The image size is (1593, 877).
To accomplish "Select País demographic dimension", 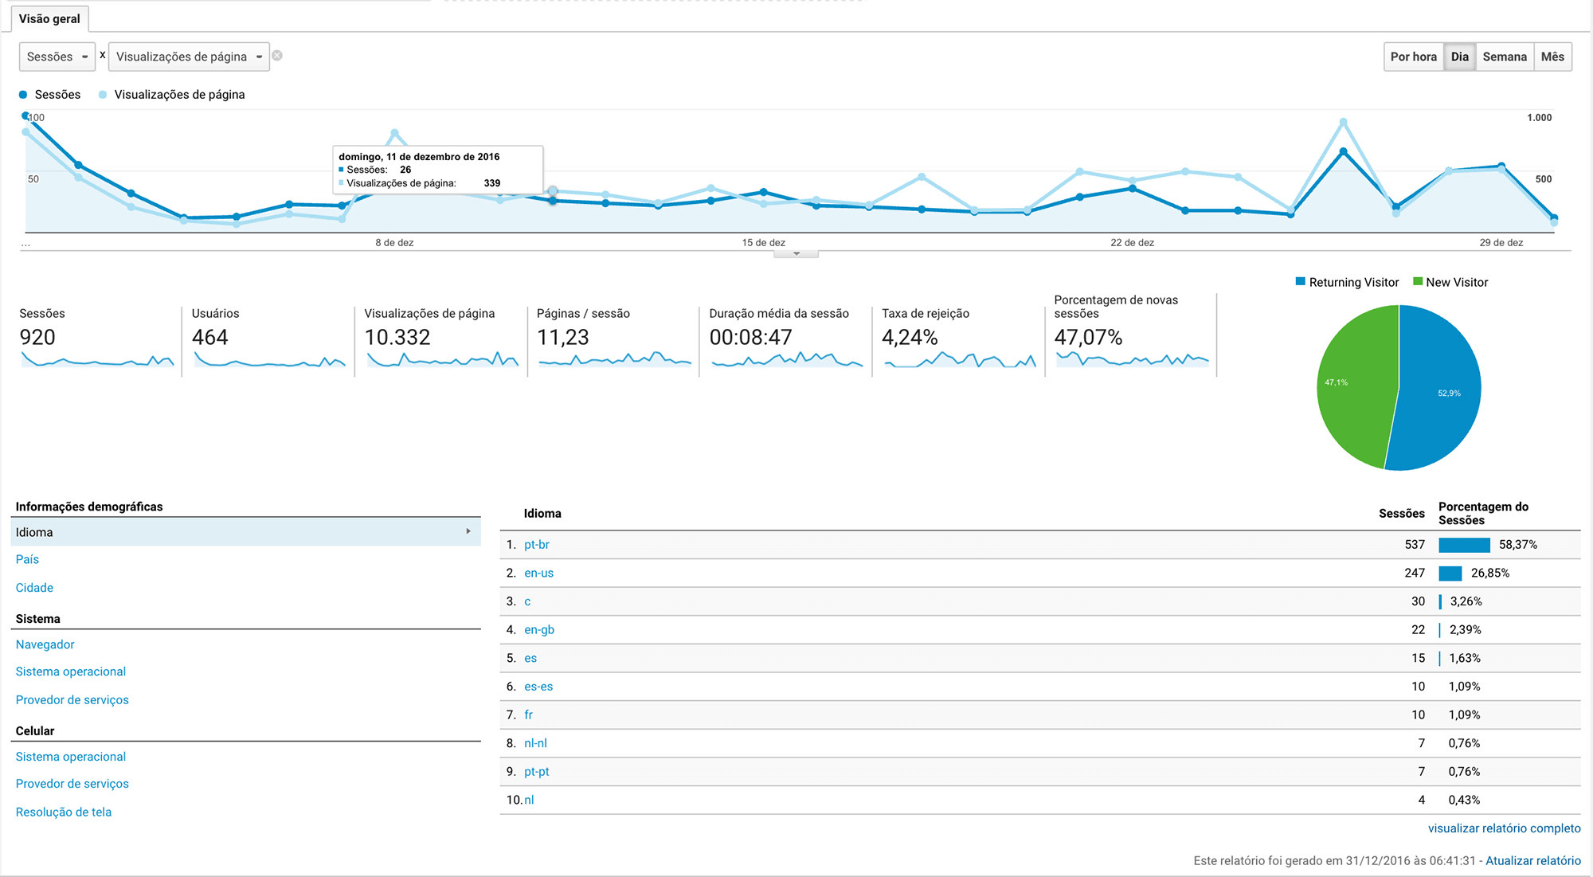I will (x=27, y=559).
